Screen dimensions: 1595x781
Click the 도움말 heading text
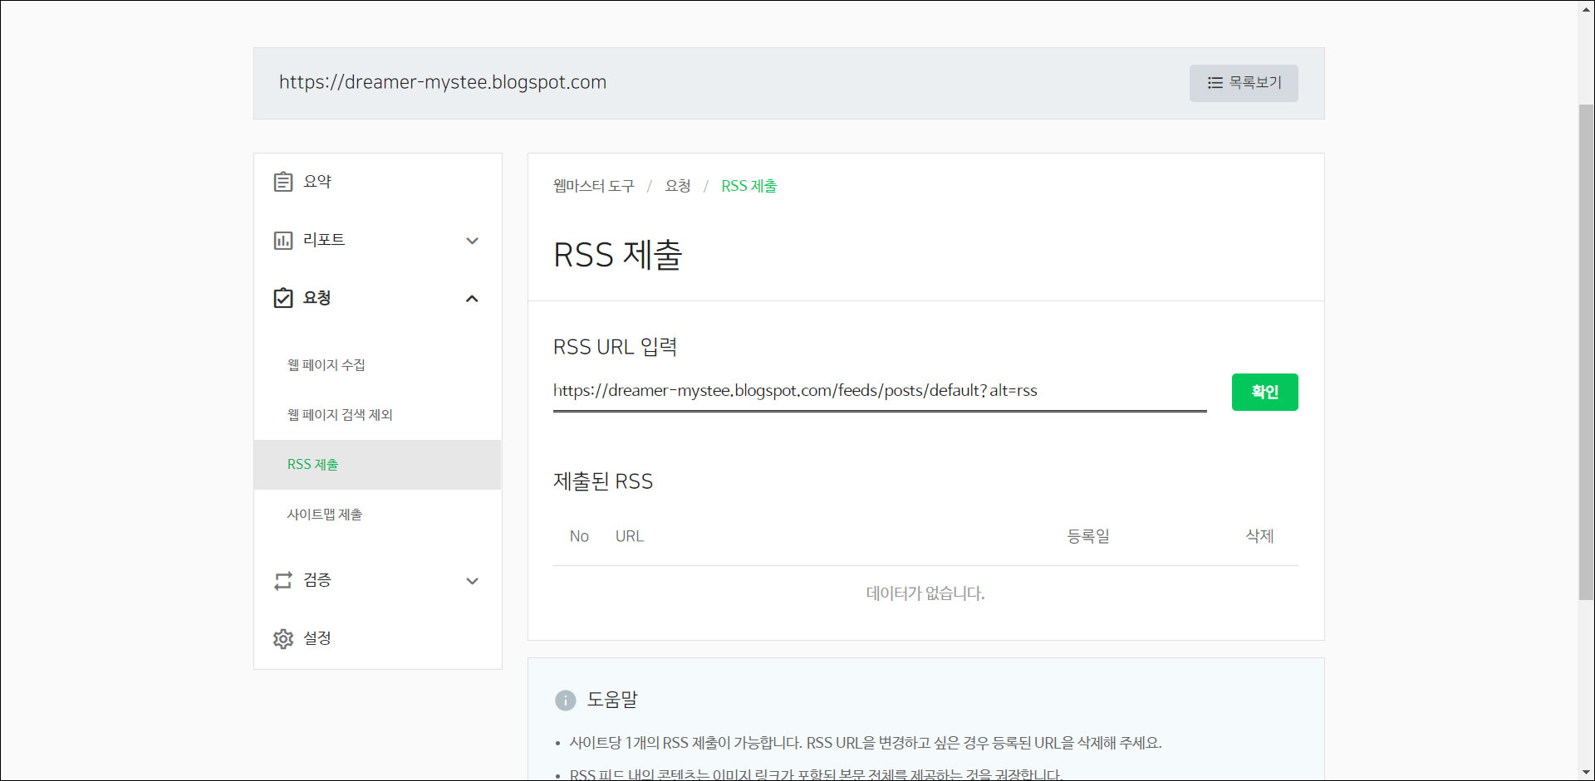612,700
